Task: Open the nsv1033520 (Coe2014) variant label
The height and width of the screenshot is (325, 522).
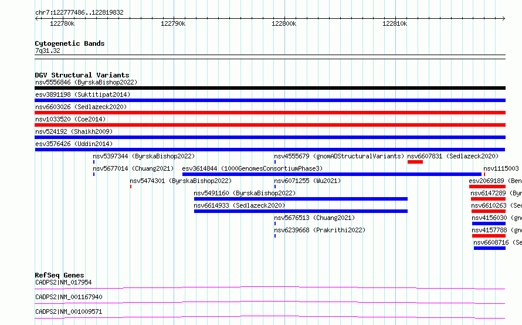Action: click(x=70, y=119)
